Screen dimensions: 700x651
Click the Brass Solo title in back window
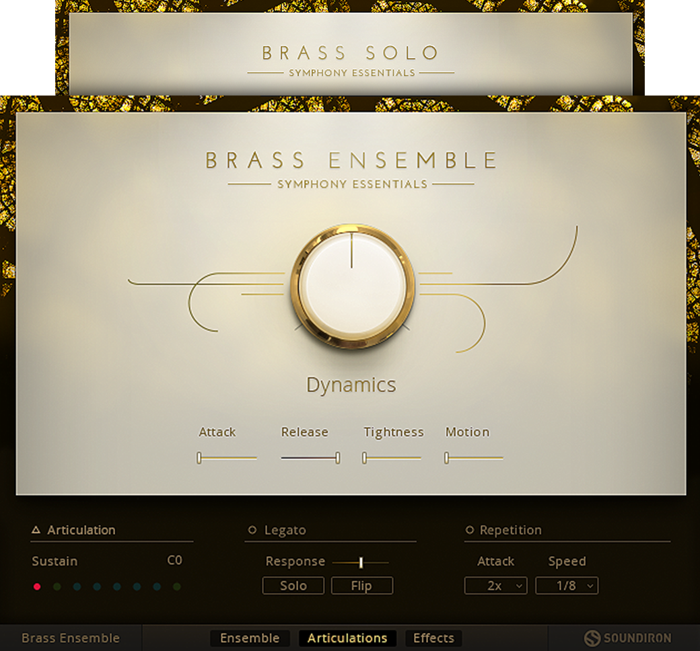[351, 53]
